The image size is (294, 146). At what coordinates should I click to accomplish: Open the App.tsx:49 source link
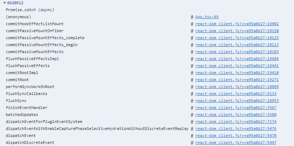[x=207, y=17]
